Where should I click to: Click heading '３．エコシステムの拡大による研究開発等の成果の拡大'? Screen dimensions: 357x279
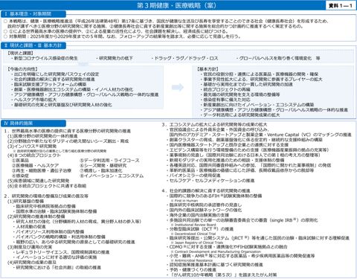point(214,124)
